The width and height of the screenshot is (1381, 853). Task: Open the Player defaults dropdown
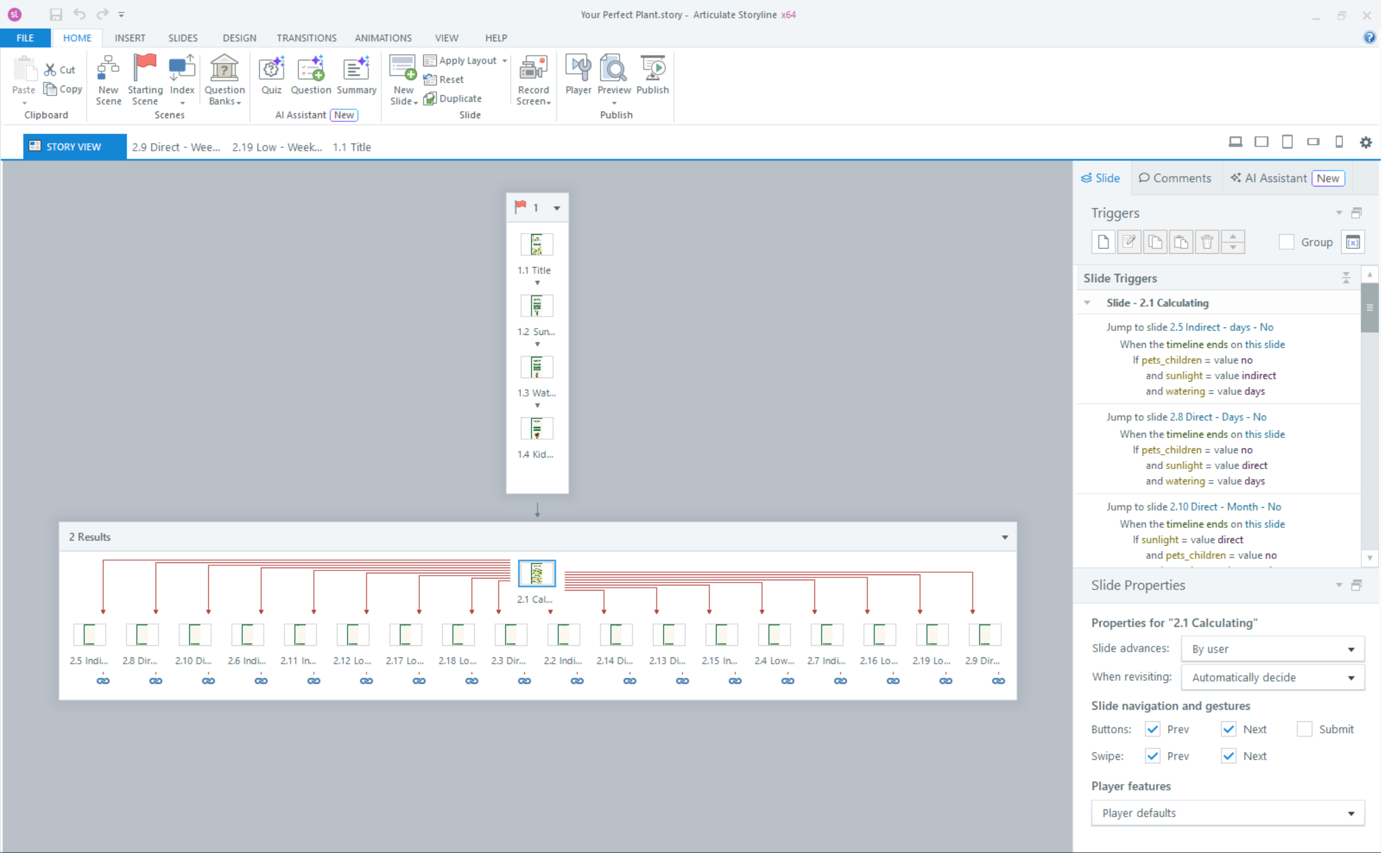pyautogui.click(x=1227, y=813)
